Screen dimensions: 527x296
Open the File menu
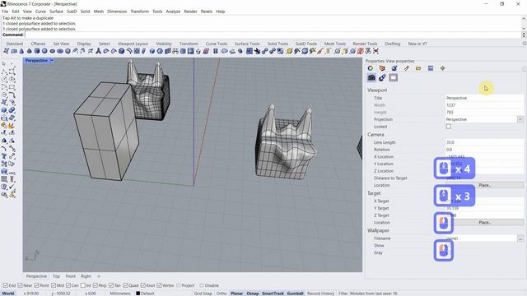5,12
